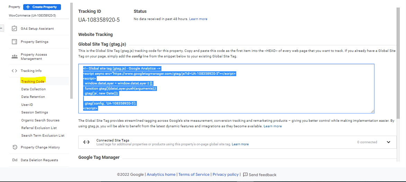Click the collapse button at left edge
406x182 pixels.
1,28
